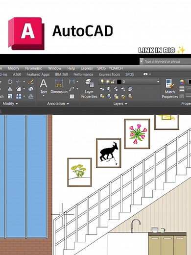Screen dimensions: 191x255
Task: Click the keyword search input field
Action: [167, 62]
